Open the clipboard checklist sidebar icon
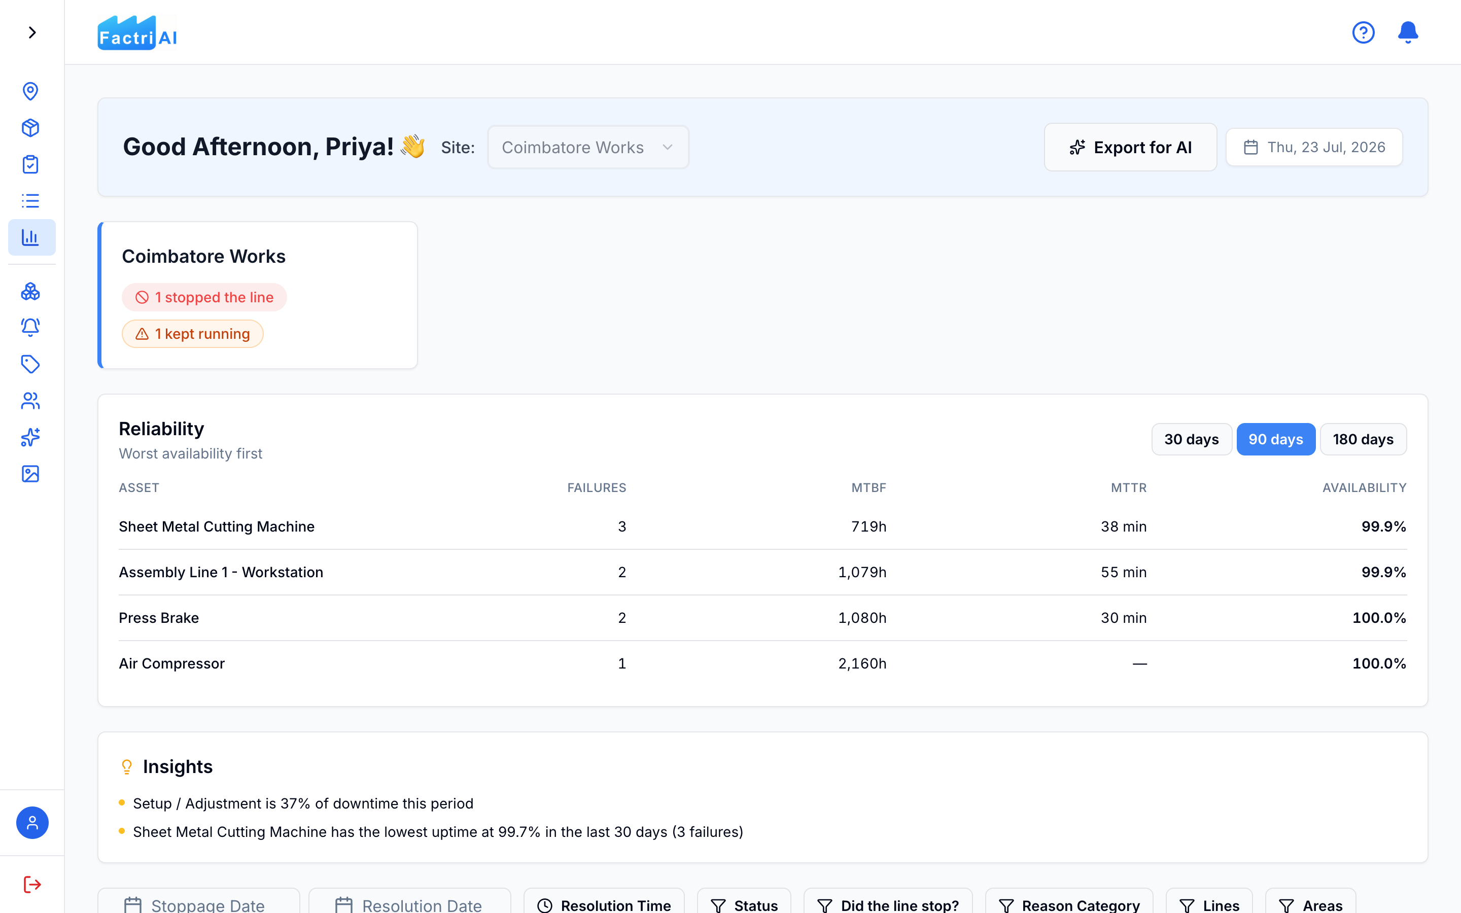Image resolution: width=1461 pixels, height=913 pixels. [30, 164]
